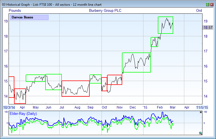Click the Dec month label on time axis

point(133,107)
